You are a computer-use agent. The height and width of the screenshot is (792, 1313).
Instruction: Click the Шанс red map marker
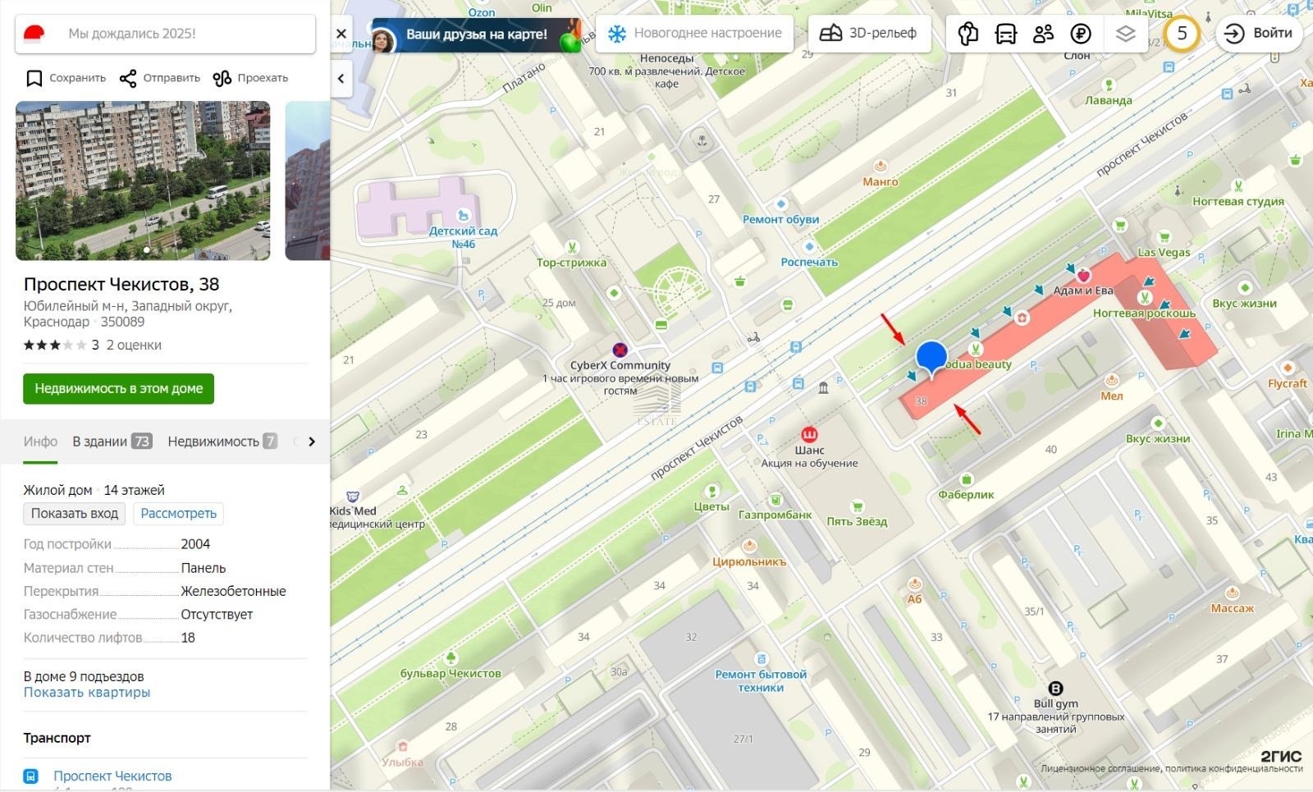(809, 433)
